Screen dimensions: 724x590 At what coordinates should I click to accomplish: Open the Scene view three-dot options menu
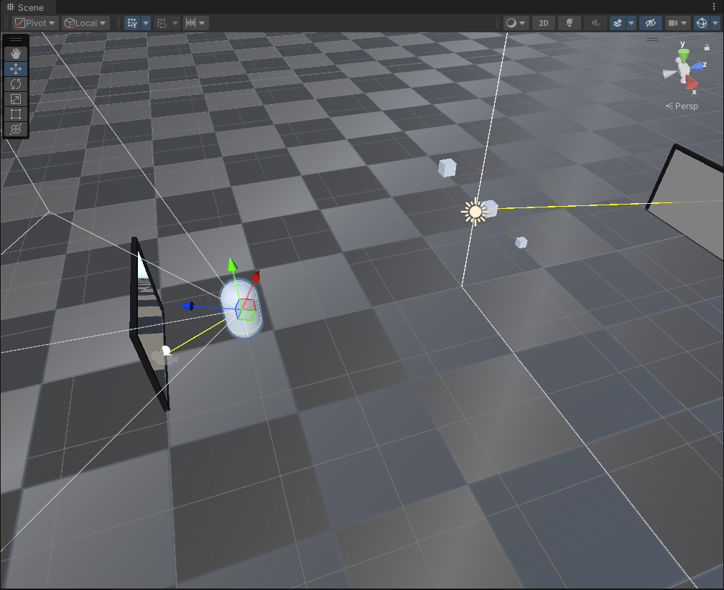714,7
